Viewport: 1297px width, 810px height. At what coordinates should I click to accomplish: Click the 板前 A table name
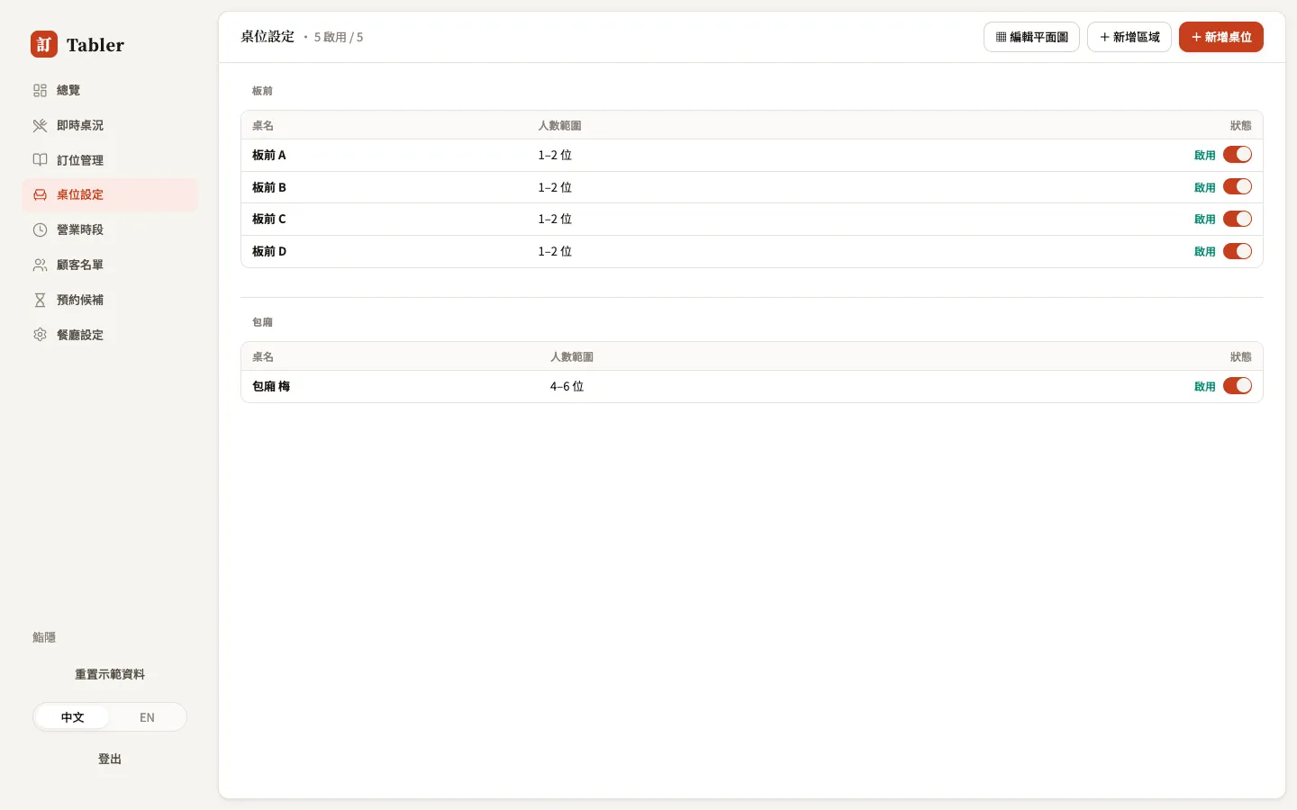click(269, 155)
